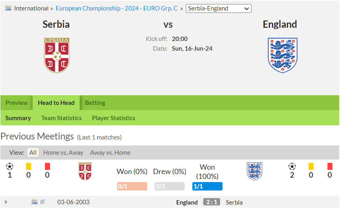This screenshot has height=209, width=340.
Task: Click Serbia's goals football icon
Action: click(10, 166)
